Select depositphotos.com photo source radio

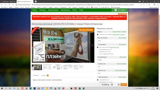(97, 49)
